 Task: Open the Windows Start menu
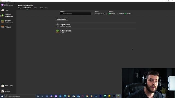click(2, 96)
